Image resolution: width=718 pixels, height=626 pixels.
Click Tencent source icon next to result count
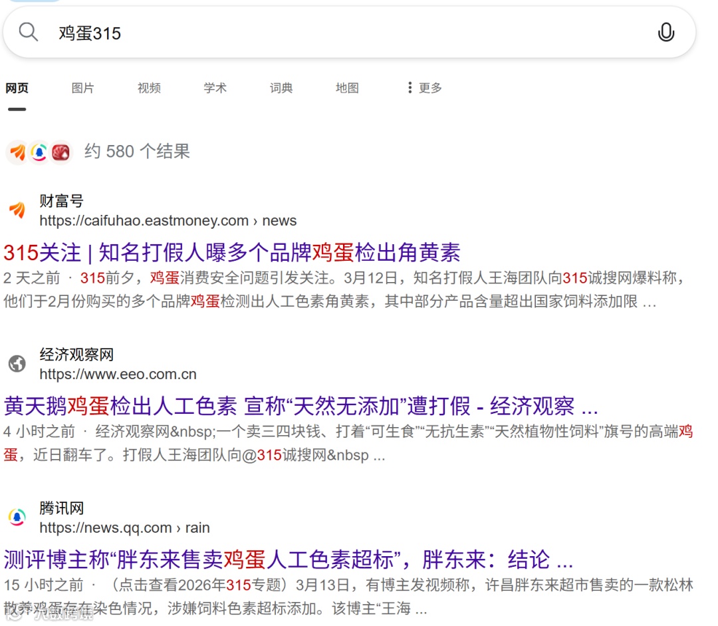tap(39, 152)
